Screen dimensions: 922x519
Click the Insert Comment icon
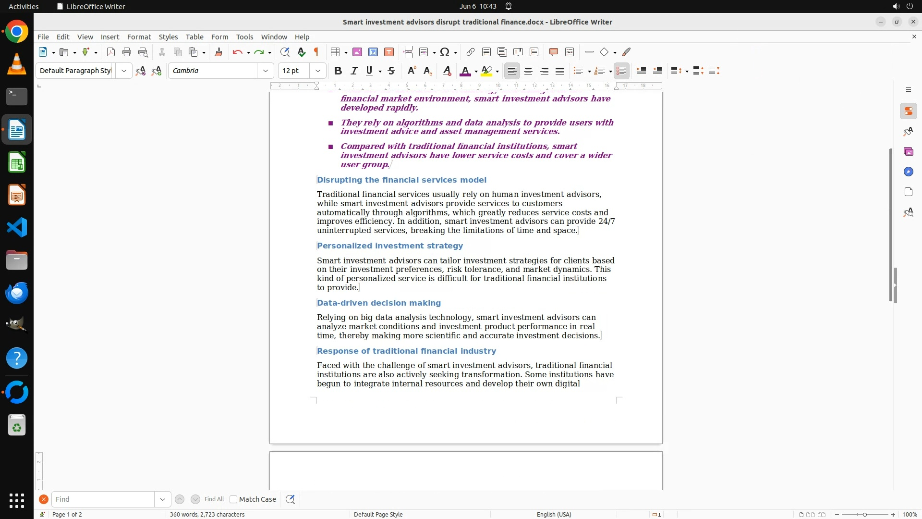tap(553, 52)
